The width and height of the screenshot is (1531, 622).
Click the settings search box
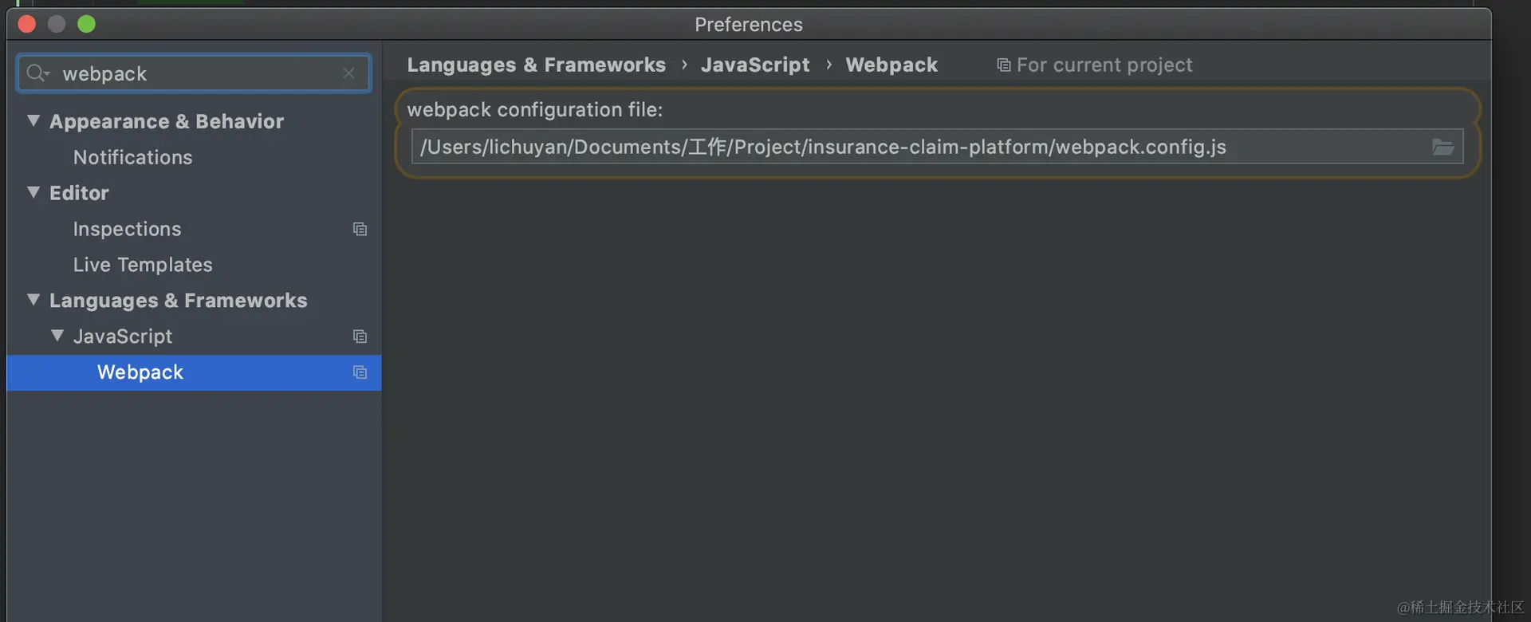194,73
